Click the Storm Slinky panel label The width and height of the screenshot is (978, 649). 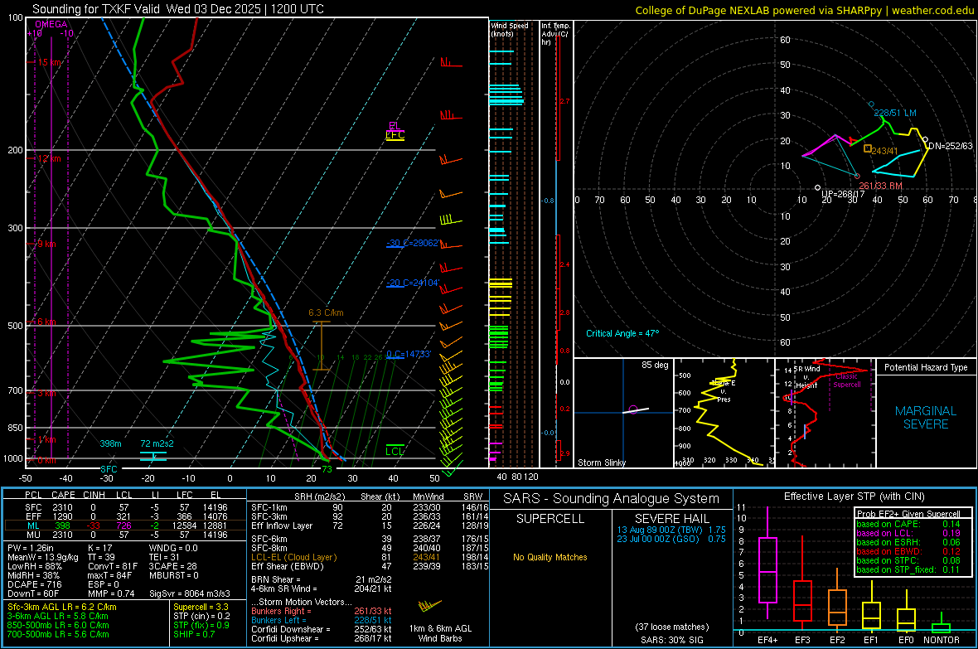[601, 463]
